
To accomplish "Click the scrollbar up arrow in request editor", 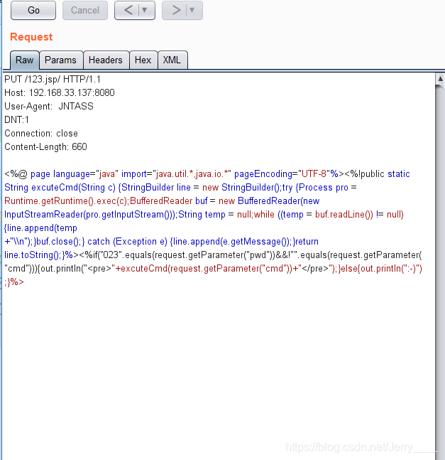I will (x=440, y=79).
